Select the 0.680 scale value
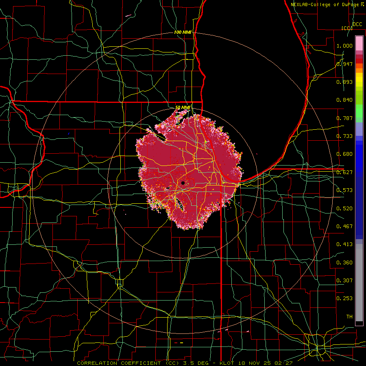Viewport: 366px width, 366px height. click(344, 154)
